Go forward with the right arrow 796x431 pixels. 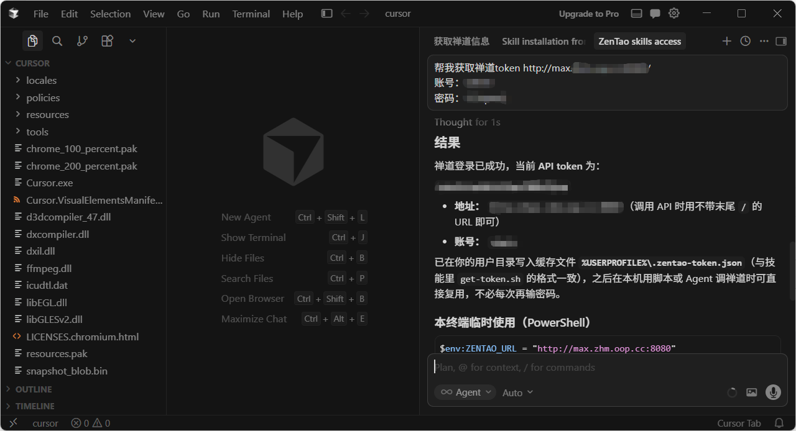click(x=364, y=14)
